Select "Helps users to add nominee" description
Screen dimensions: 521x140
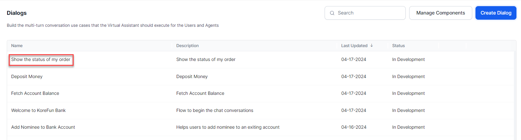click(228, 127)
